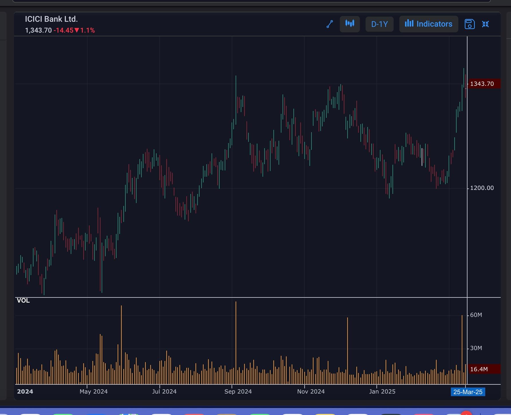The image size is (511, 415).
Task: Open the Indicators menu
Action: (429, 24)
